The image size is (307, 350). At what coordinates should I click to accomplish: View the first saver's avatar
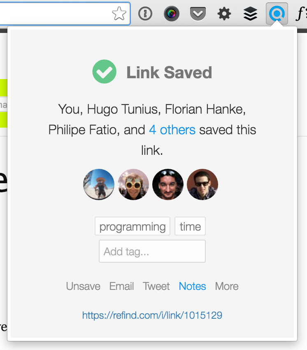point(99,184)
